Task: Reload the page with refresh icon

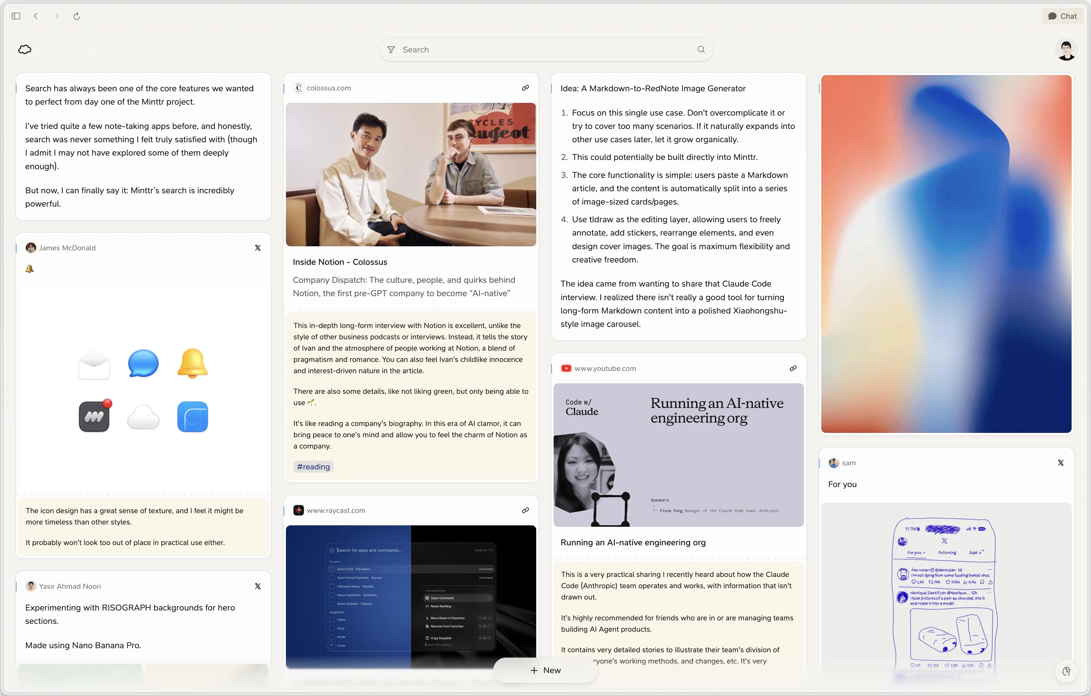Action: click(76, 16)
